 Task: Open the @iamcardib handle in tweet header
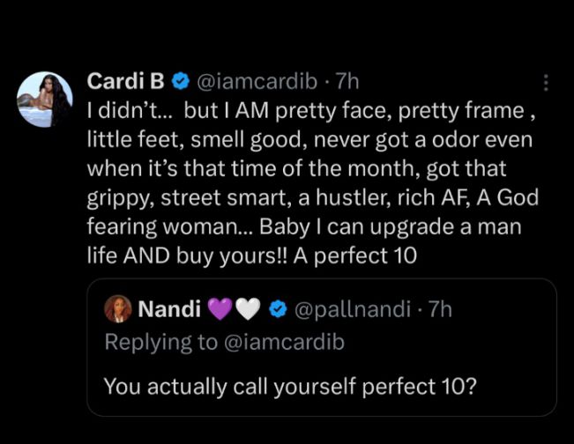[252, 82]
